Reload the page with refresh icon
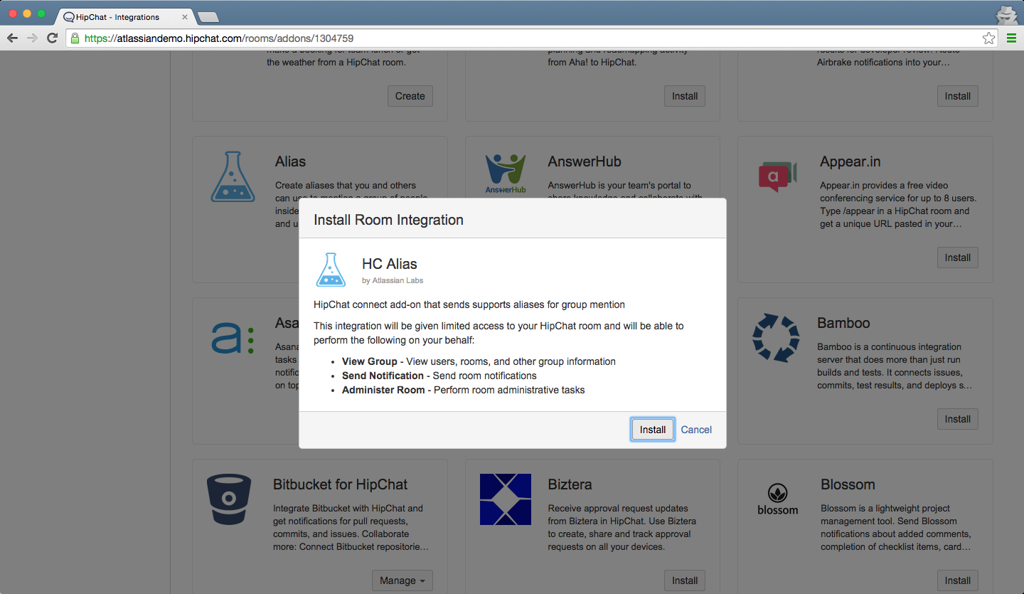Image resolution: width=1024 pixels, height=594 pixels. [52, 38]
